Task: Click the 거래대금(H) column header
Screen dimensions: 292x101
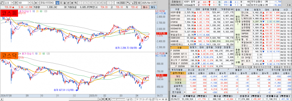Action: (227, 9)
